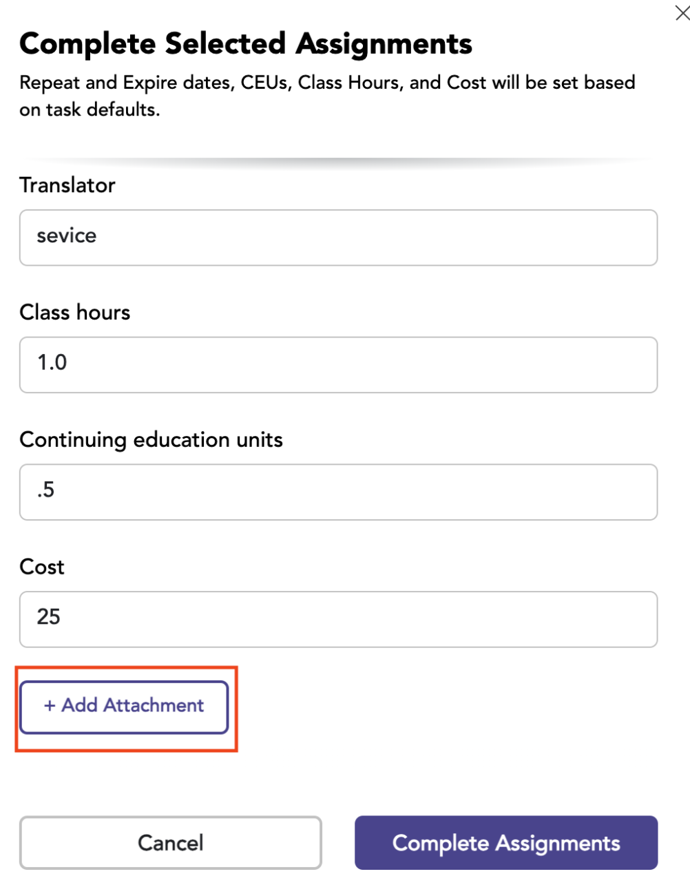Screen dimensions: 690x876
Task: Click into the Class hours field
Action: point(338,365)
